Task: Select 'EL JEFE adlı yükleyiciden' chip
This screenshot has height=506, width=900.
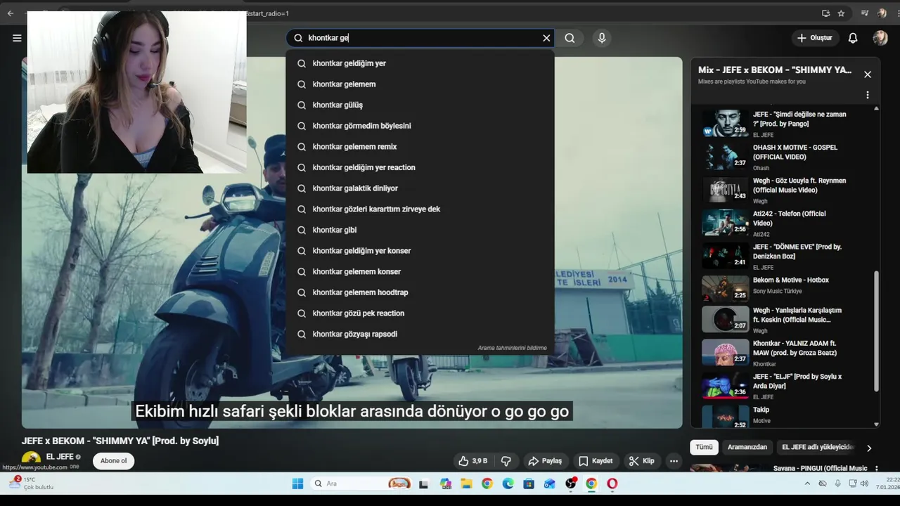Action: pos(818,447)
